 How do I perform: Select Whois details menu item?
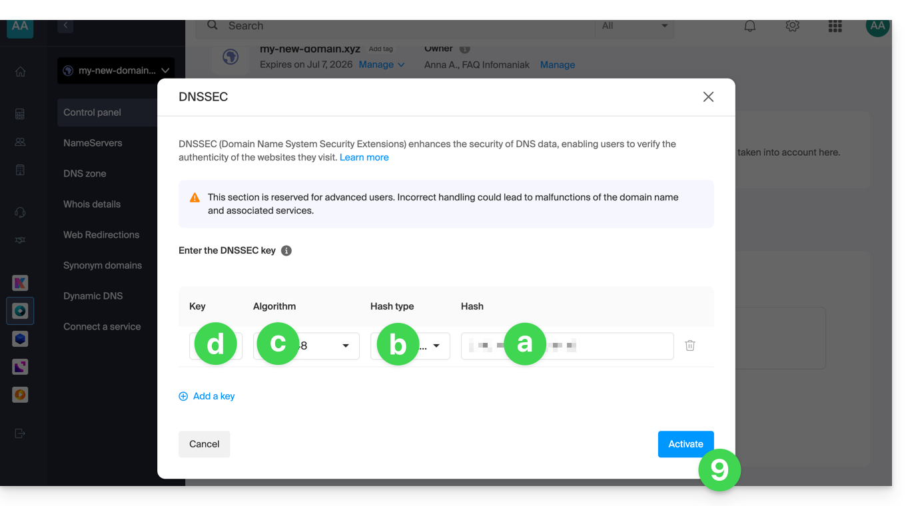click(92, 204)
